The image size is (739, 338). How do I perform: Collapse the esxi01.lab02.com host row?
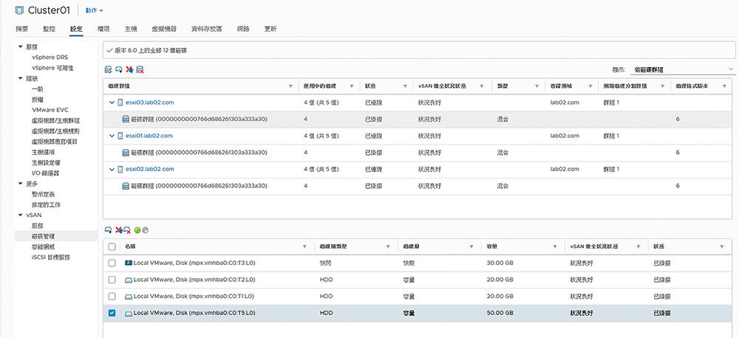112,136
